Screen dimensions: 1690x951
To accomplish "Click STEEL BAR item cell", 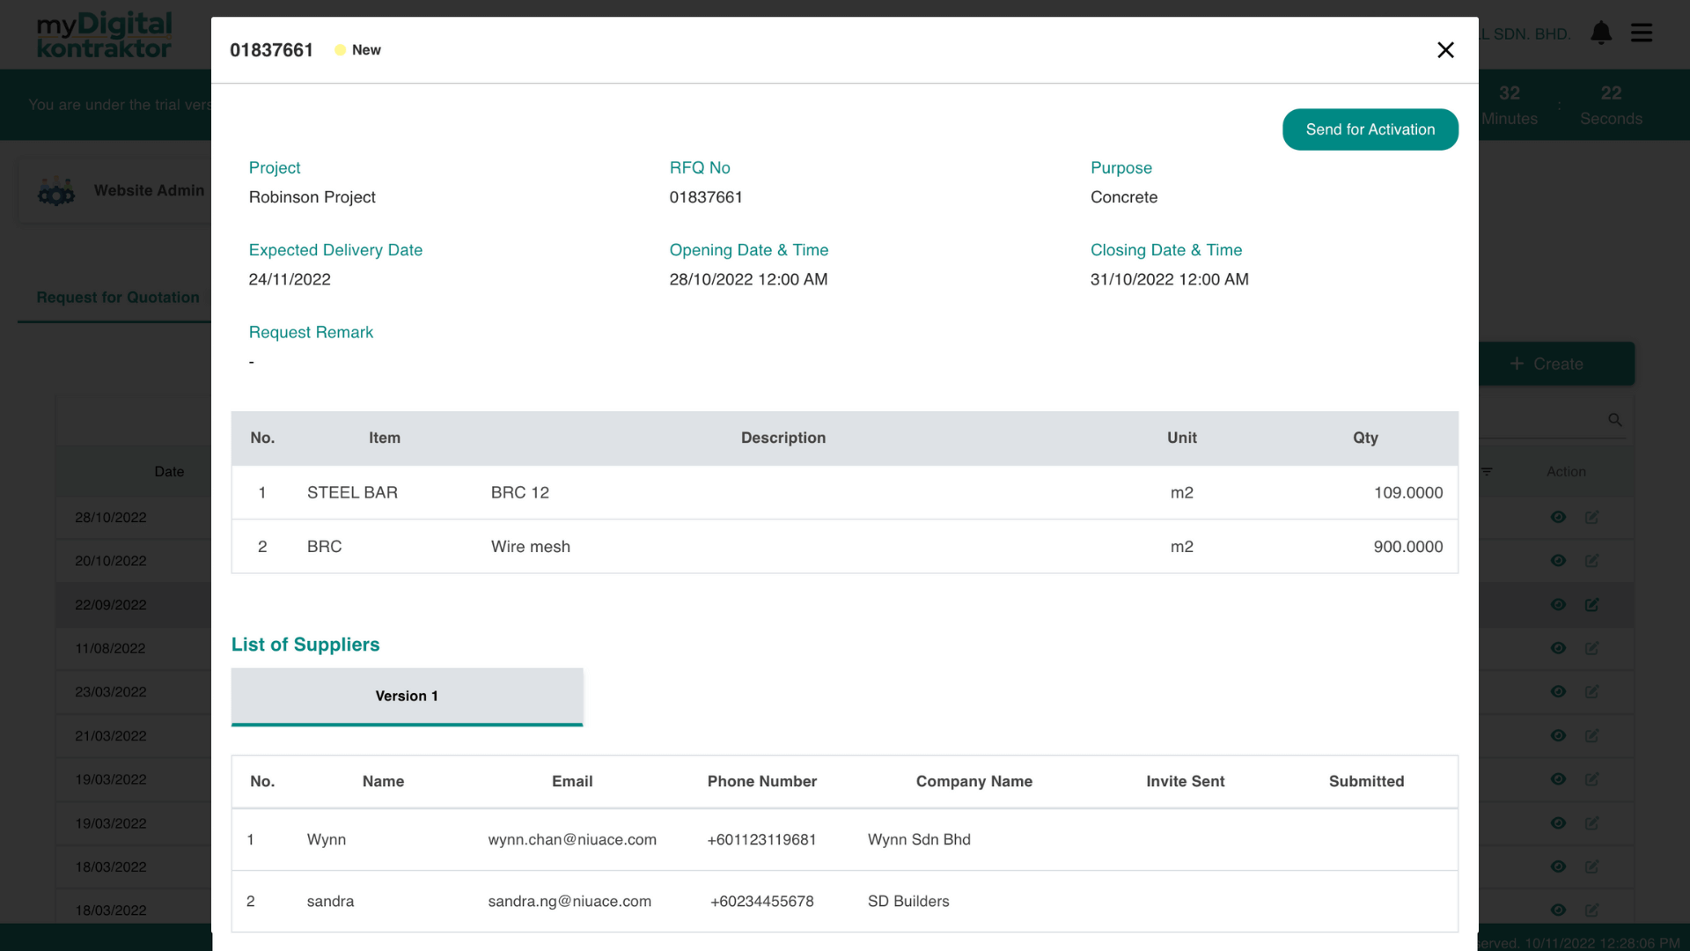I will point(352,492).
